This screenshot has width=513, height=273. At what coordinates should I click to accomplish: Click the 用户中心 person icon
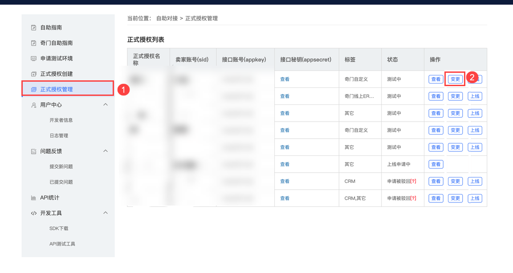[x=33, y=105]
